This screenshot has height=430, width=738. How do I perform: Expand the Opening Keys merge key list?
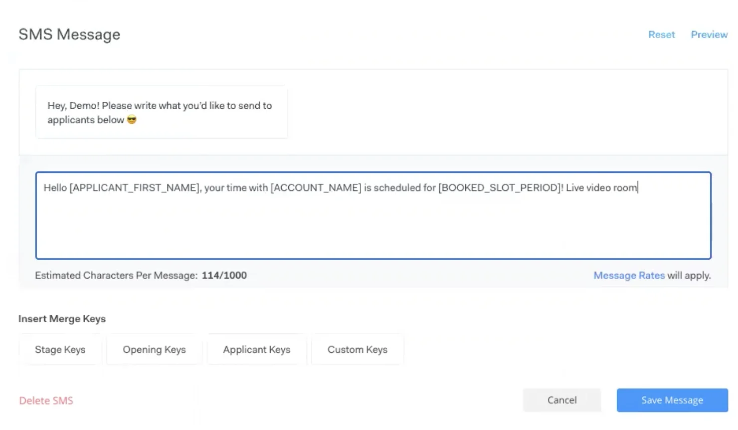coord(154,350)
